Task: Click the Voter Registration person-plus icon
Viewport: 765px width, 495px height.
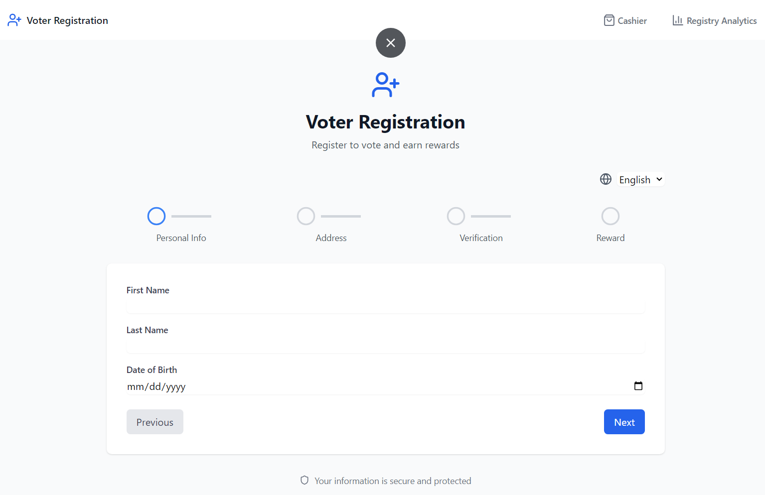Action: pos(13,19)
